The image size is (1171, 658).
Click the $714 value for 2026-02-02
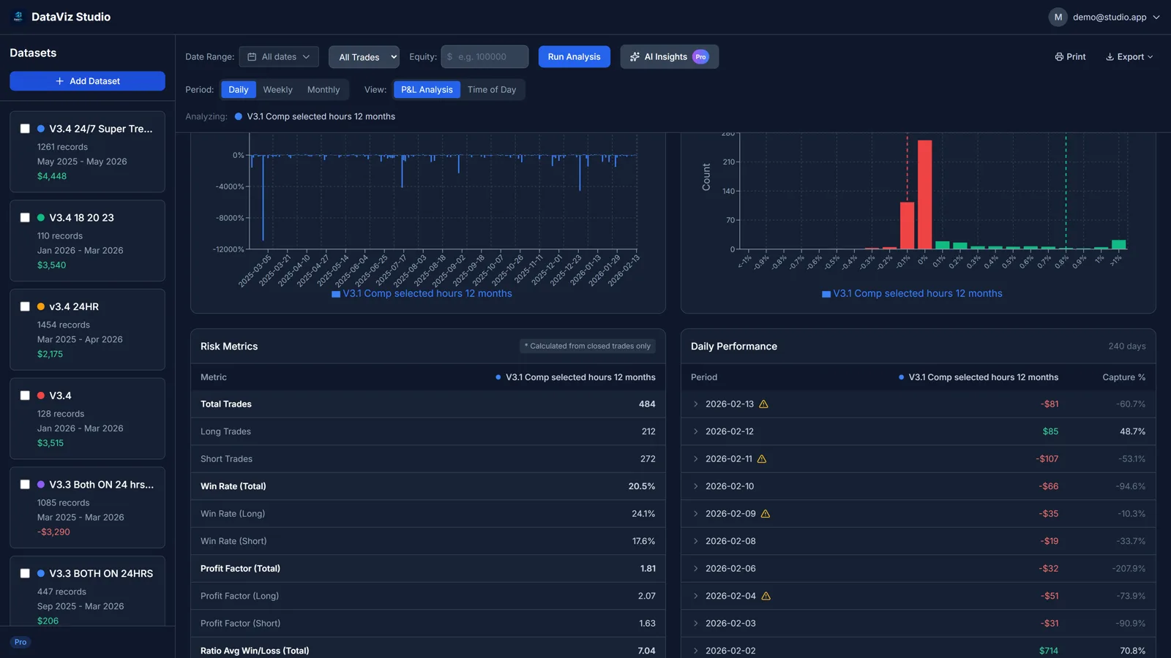point(1048,651)
